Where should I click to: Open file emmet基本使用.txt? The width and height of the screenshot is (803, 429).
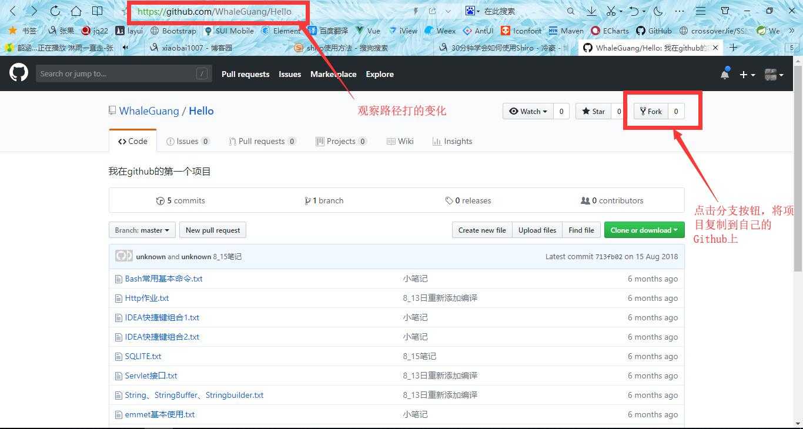tap(160, 414)
